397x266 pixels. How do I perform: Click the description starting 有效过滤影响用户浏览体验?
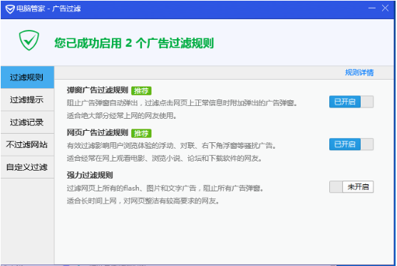pos(171,146)
